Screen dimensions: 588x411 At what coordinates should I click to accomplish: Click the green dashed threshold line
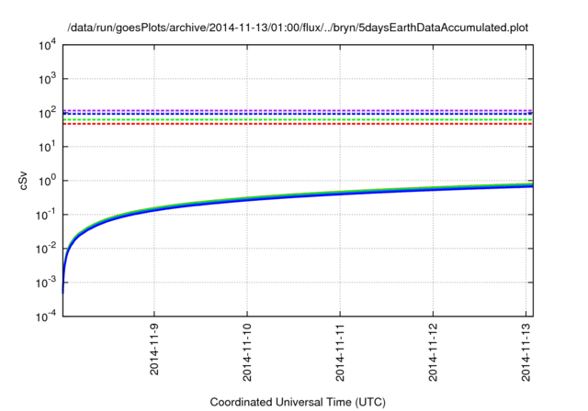[x=298, y=120]
